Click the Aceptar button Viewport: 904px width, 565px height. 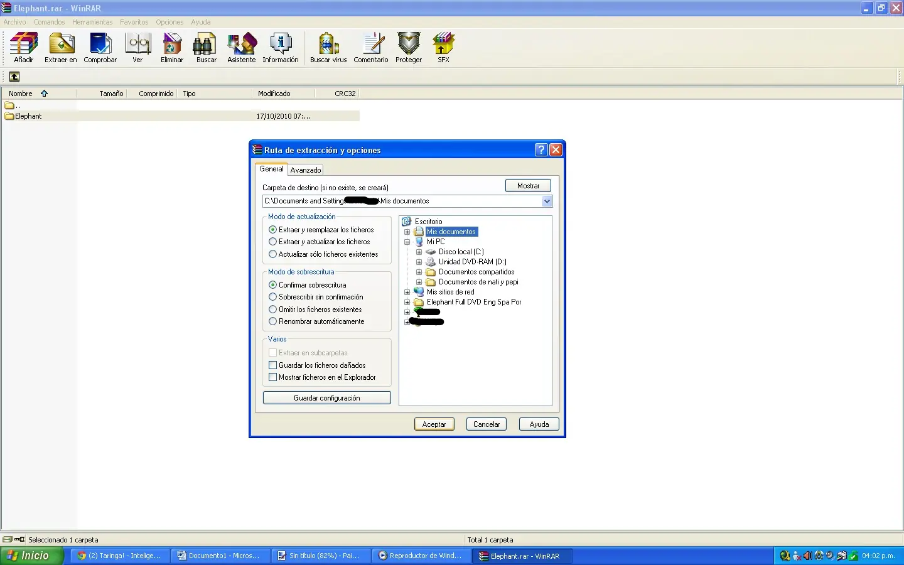(434, 424)
